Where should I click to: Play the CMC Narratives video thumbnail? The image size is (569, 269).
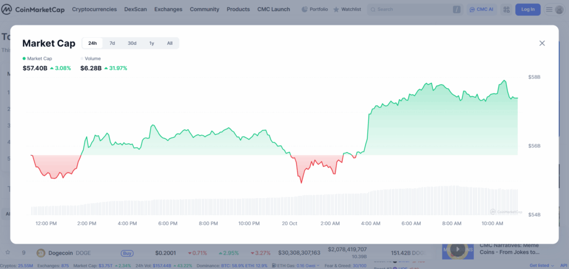pyautogui.click(x=458, y=249)
